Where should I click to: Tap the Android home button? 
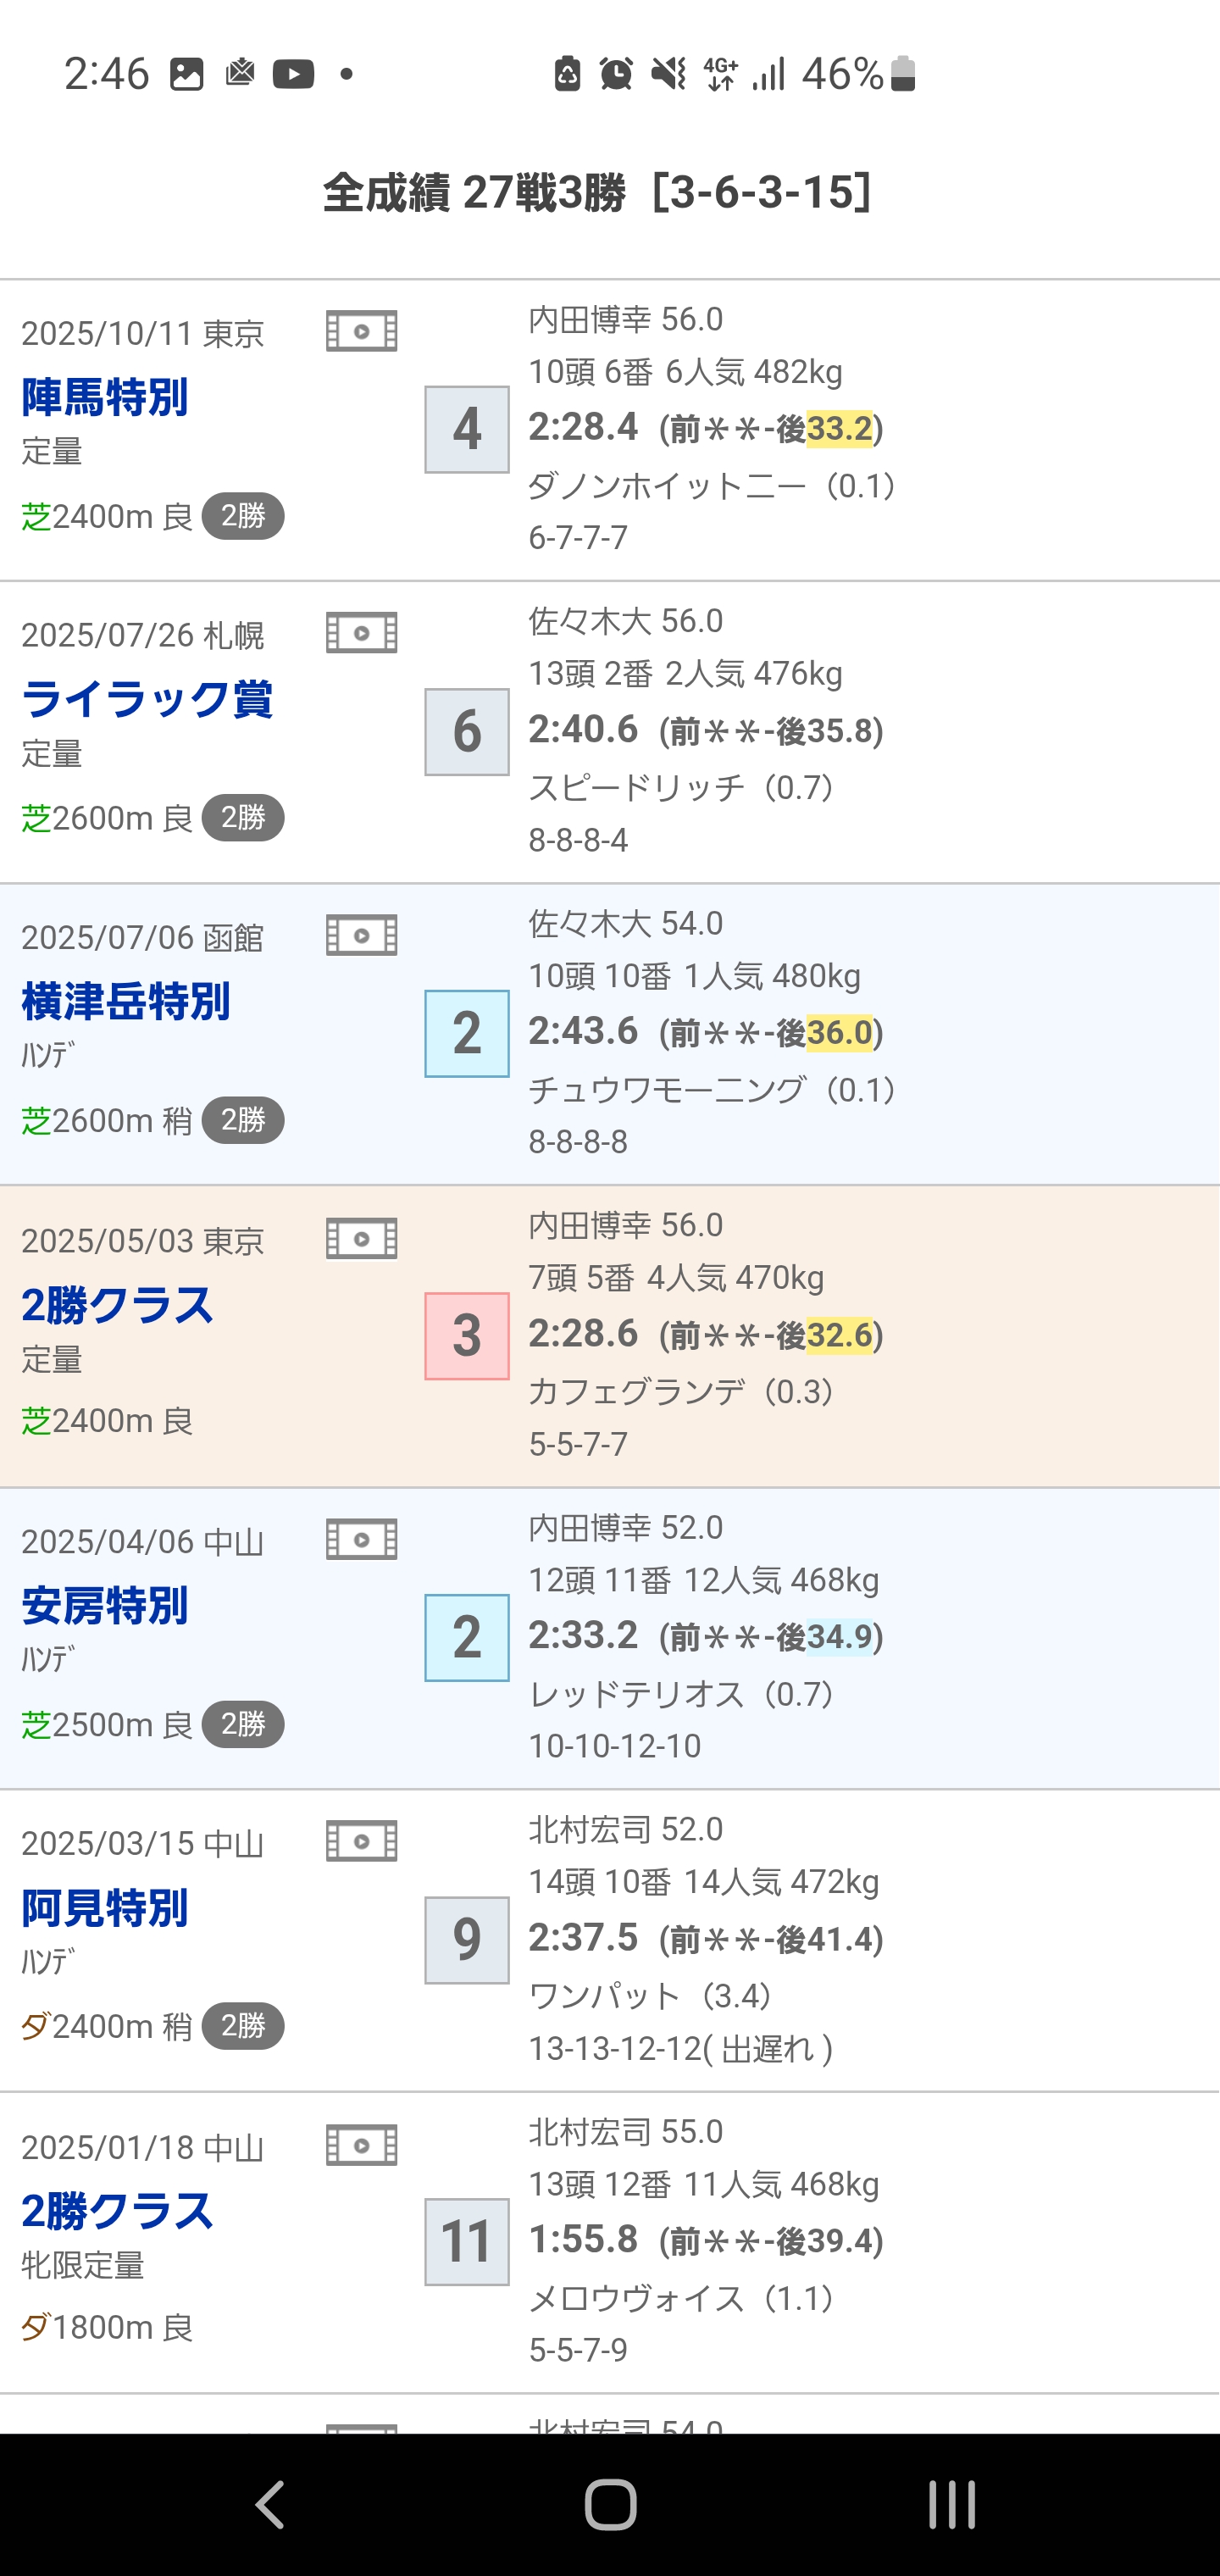point(610,2504)
